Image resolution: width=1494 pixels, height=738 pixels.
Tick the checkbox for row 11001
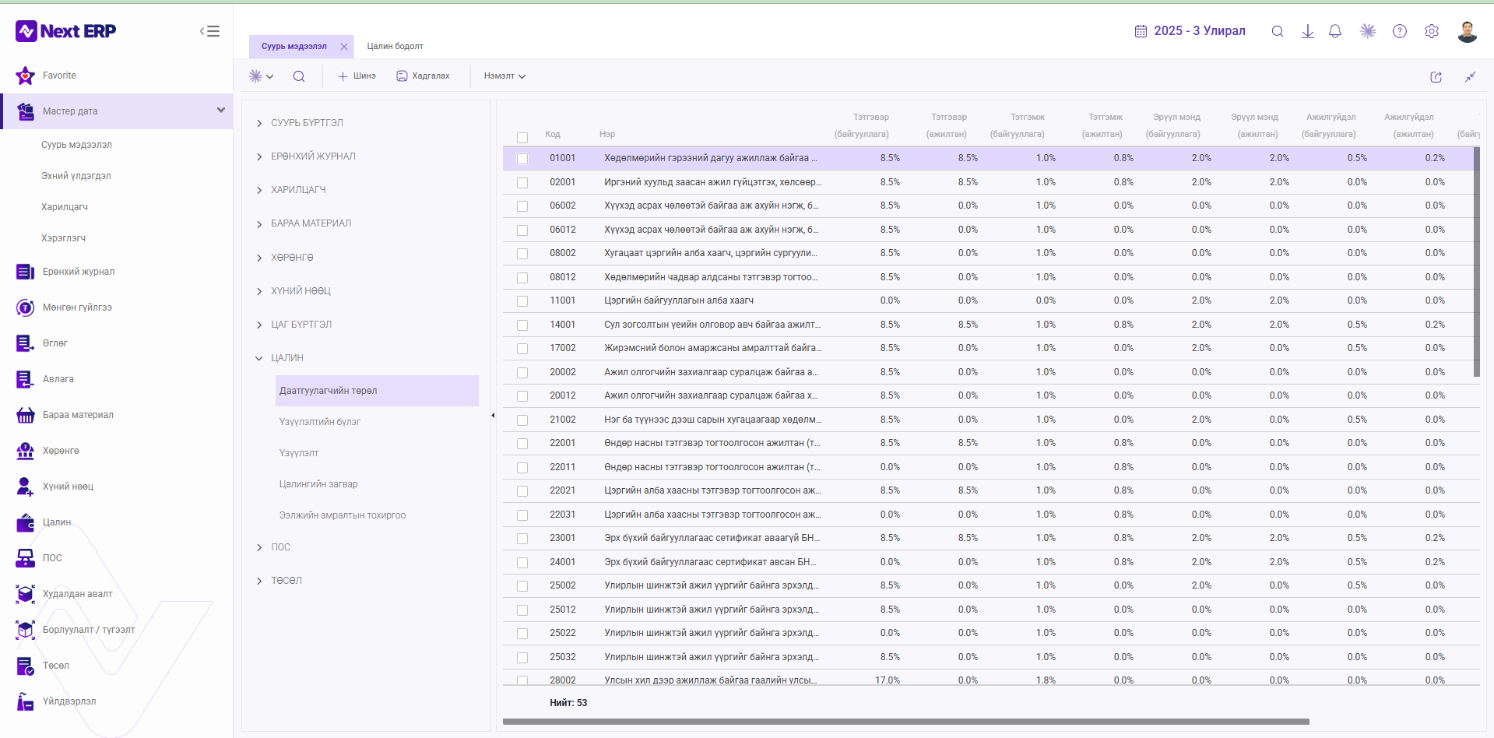[522, 301]
